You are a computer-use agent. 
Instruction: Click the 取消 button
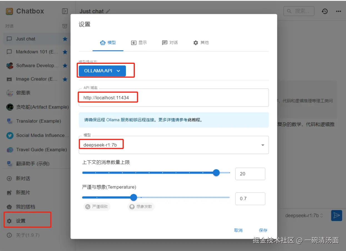tap(238, 230)
